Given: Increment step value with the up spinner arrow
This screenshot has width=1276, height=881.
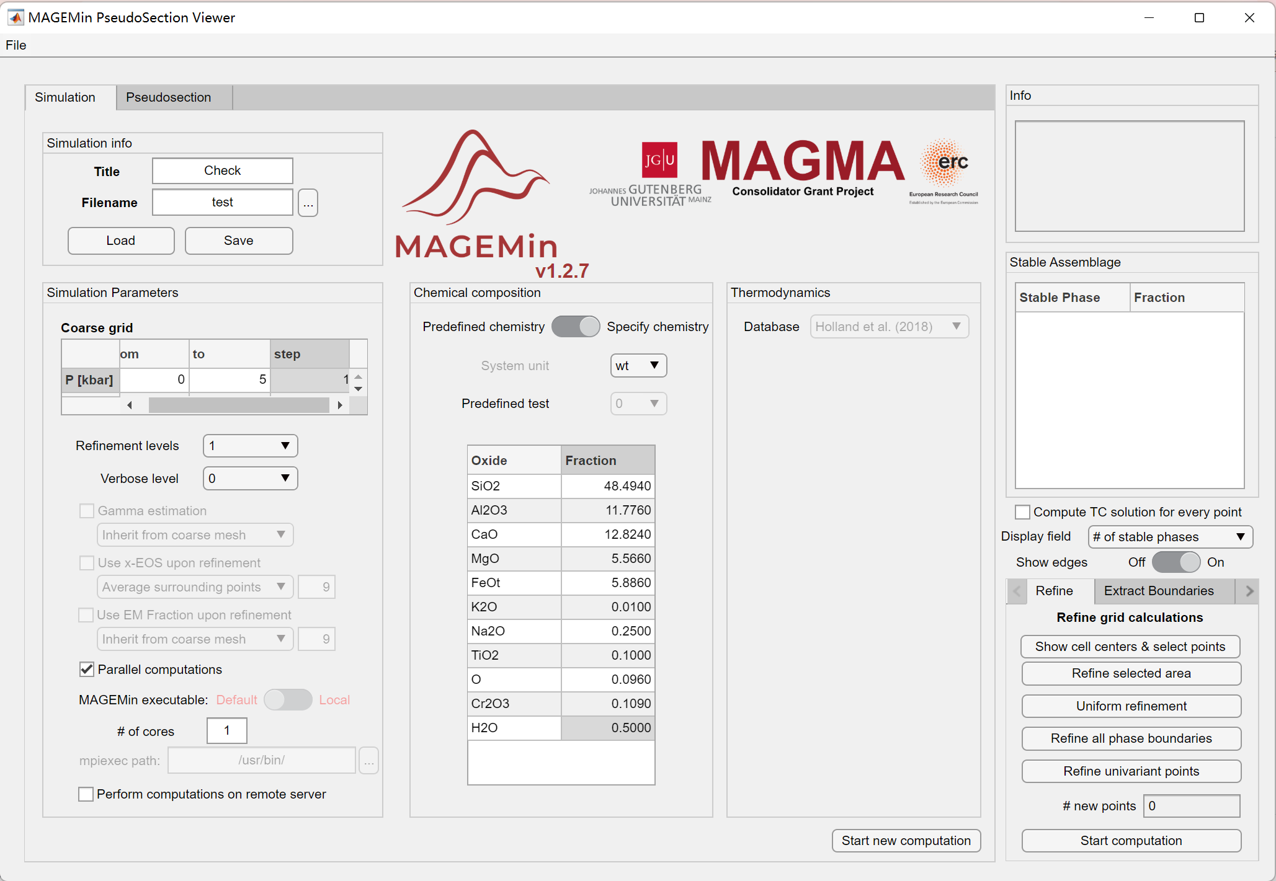Looking at the screenshot, I should coord(359,375).
